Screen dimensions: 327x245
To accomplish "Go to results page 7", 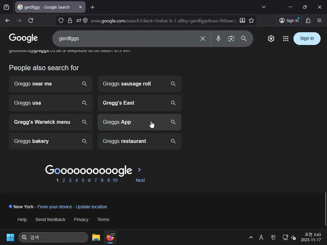I will [96, 181].
